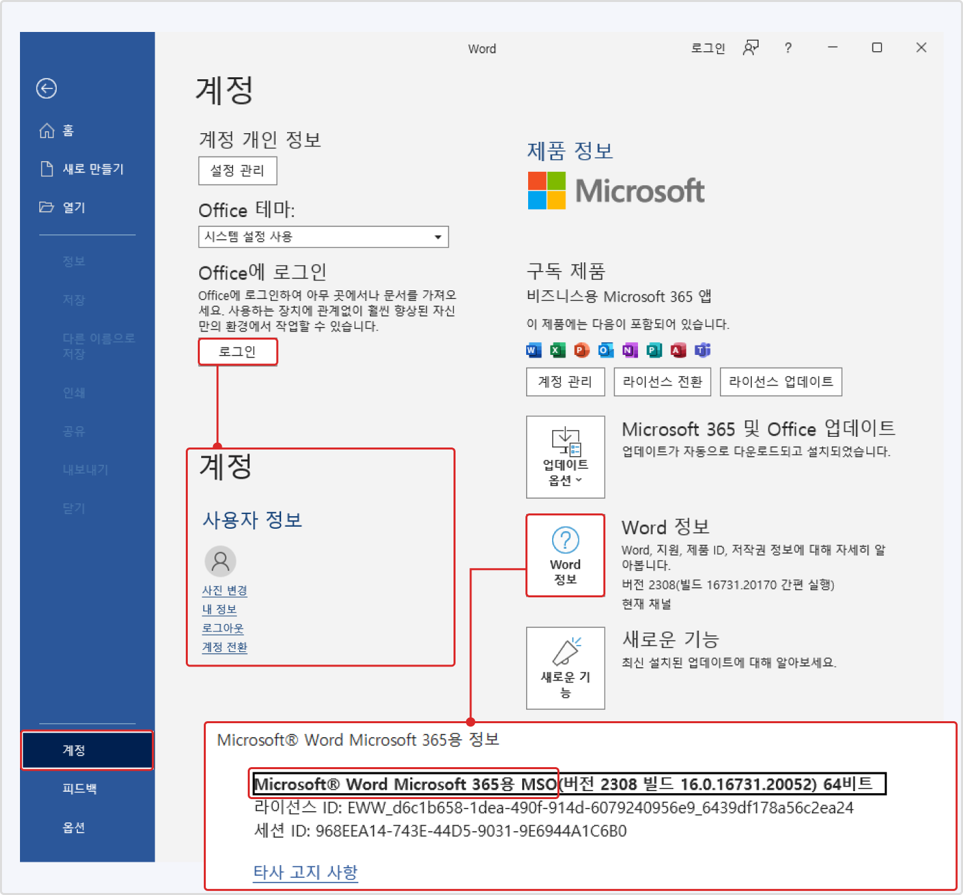Open the 업데이트 옵션 dropdown button
Image resolution: width=963 pixels, height=895 pixels.
click(565, 457)
